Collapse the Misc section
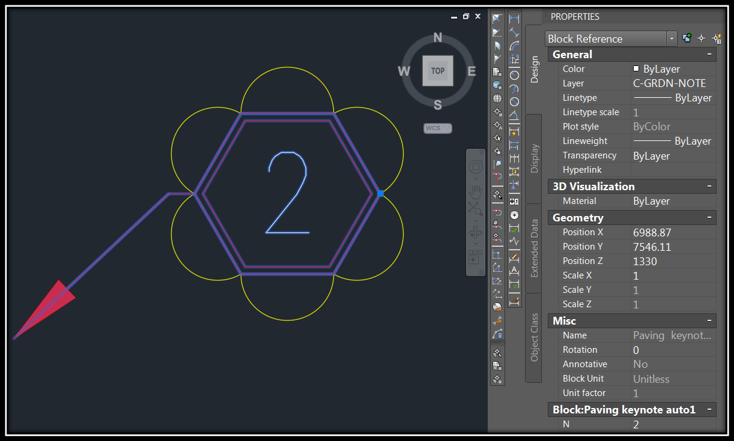The height and width of the screenshot is (441, 734). coord(710,320)
